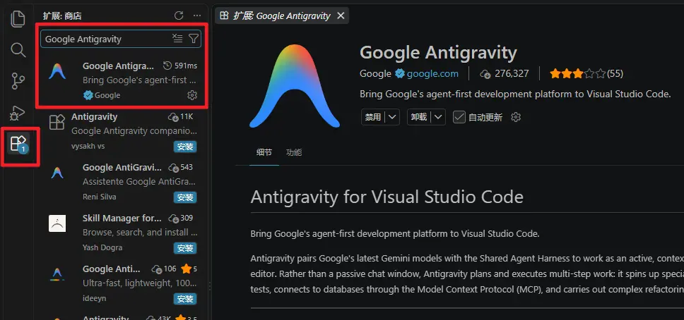Image resolution: width=684 pixels, height=320 pixels.
Task: Select the Google Anti... extension by ideeyn
Action: [x=122, y=283]
